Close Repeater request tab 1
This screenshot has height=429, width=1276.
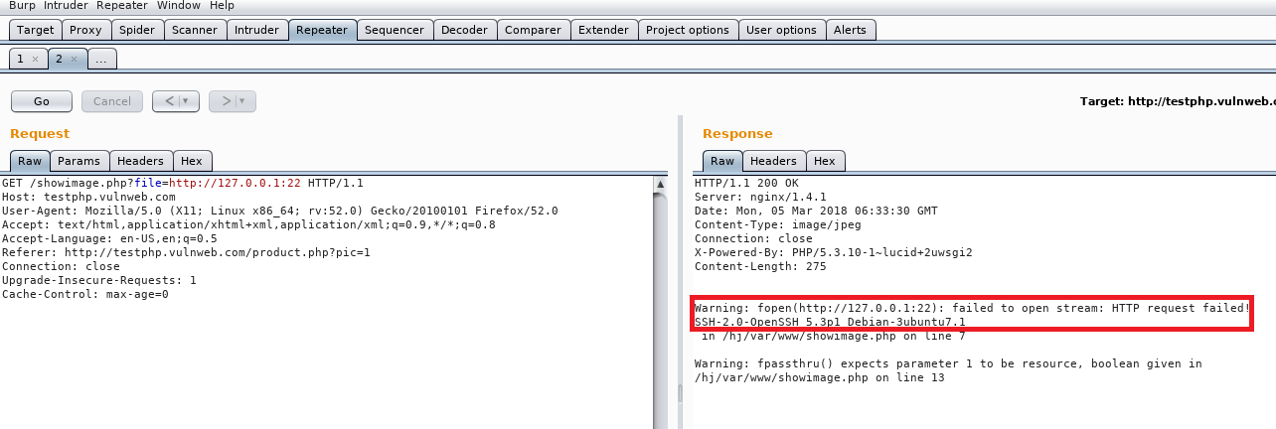pyautogui.click(x=36, y=60)
